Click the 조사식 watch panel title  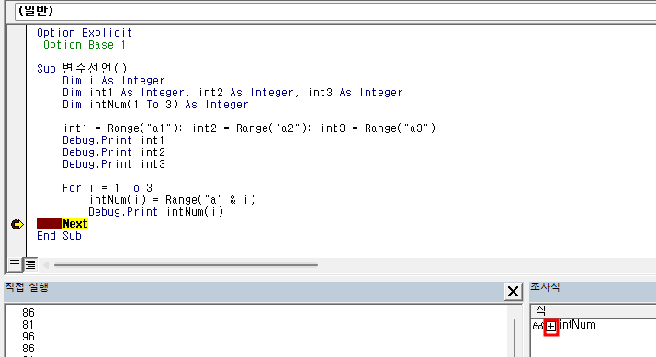pos(545,286)
